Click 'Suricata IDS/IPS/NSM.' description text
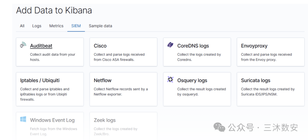The image size is (308, 140). [259, 94]
